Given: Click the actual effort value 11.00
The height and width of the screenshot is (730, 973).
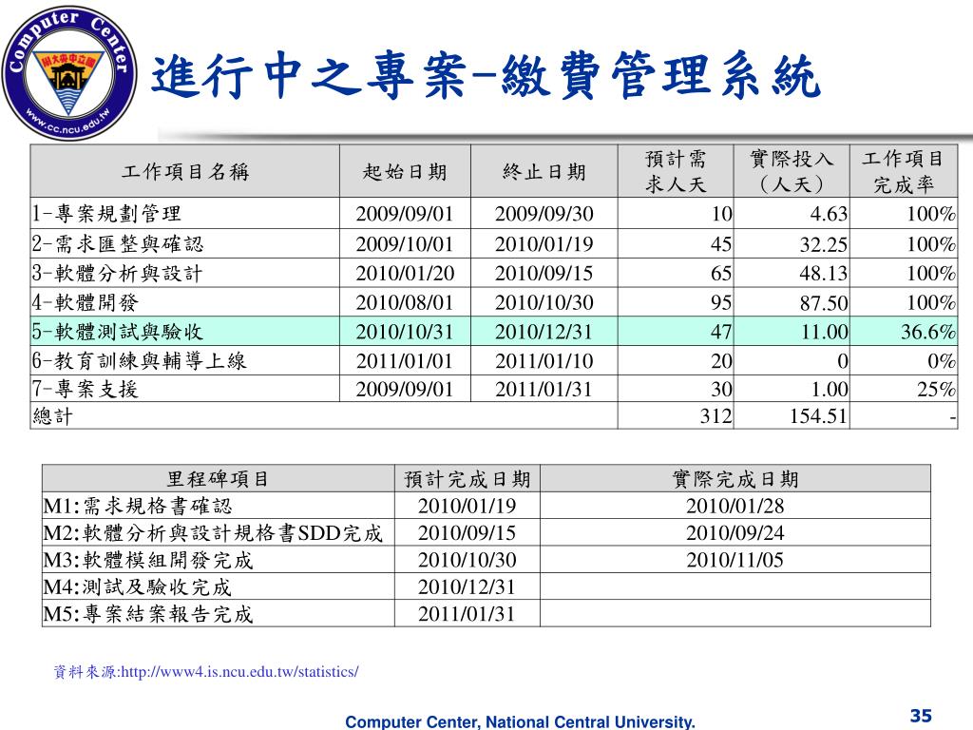Looking at the screenshot, I should (825, 332).
